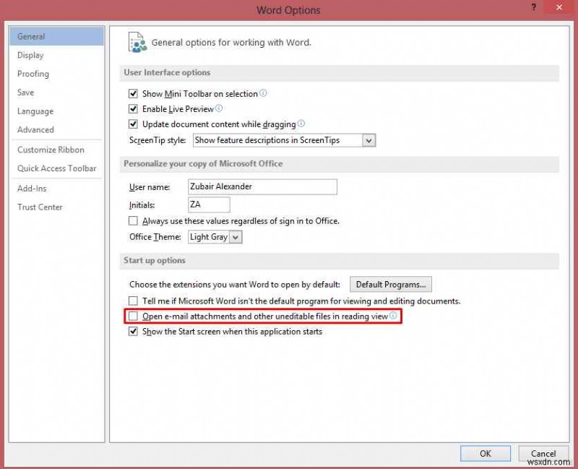578x469 pixels.
Task: Confirm settings with the OK button
Action: tap(485, 453)
